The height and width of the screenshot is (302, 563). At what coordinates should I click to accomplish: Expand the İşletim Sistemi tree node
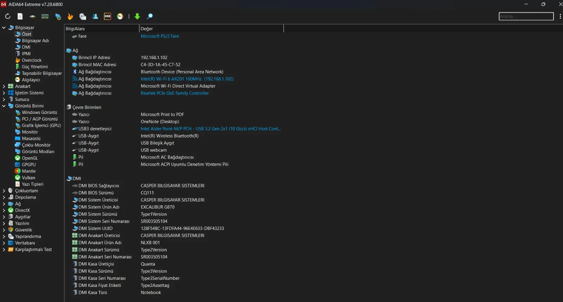pos(4,93)
